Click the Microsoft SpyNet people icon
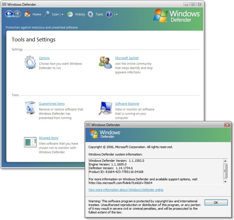 pyautogui.click(x=105, y=62)
